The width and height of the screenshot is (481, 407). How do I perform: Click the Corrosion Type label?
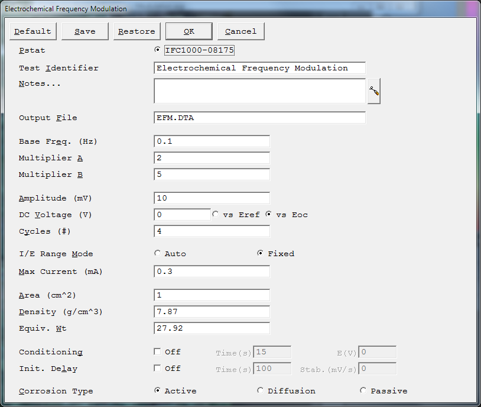pos(56,391)
